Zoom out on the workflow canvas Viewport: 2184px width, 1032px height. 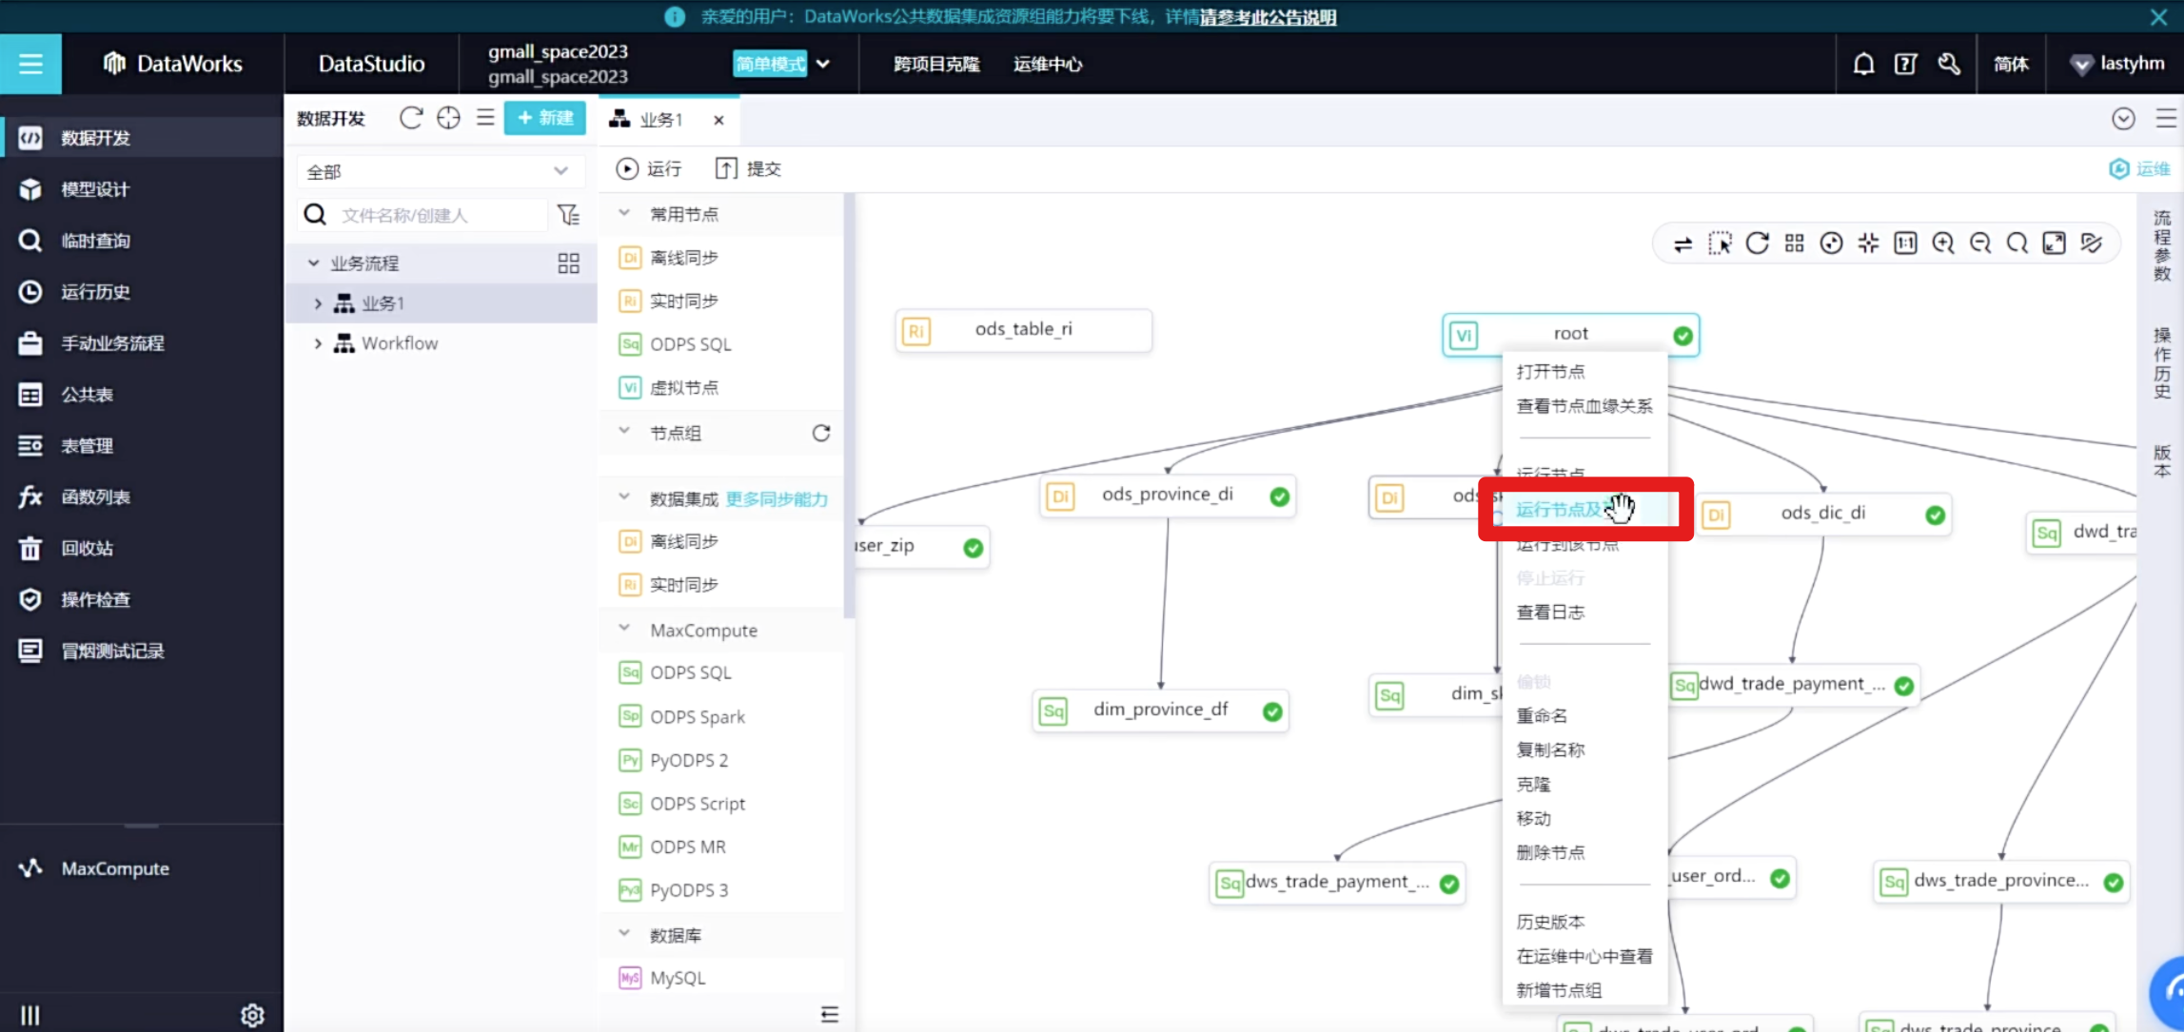point(1980,243)
